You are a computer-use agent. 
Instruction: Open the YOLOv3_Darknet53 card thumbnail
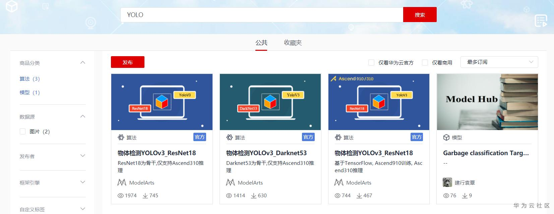pos(270,102)
